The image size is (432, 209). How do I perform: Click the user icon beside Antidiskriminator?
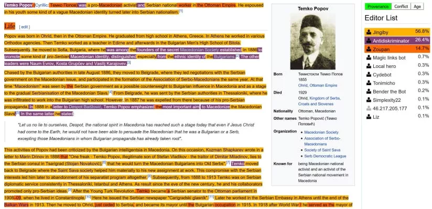pyautogui.click(x=369, y=40)
